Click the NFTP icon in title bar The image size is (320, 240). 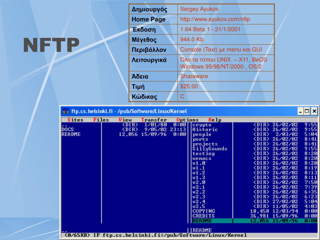click(66, 111)
